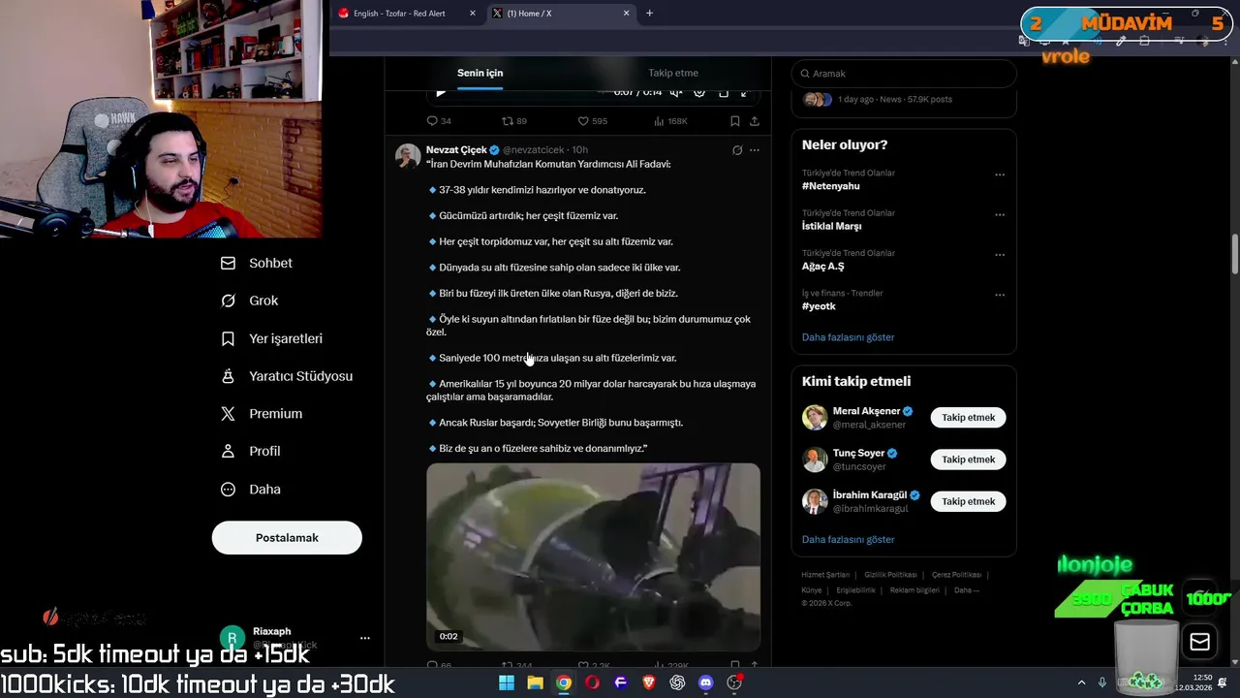
Task: Open Discord from taskbar
Action: click(705, 682)
